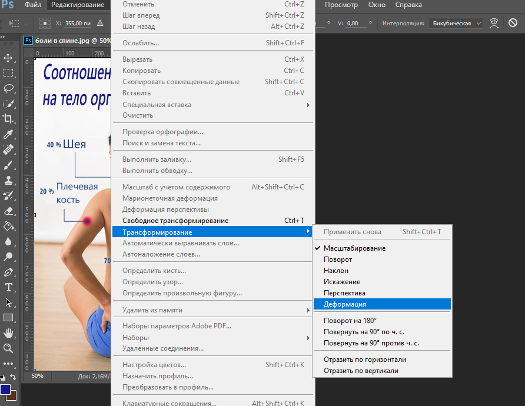Select the Crop tool
The height and width of the screenshot is (406, 525).
point(9,119)
